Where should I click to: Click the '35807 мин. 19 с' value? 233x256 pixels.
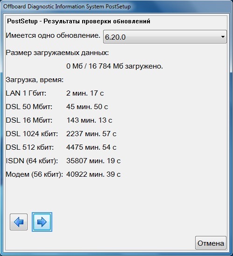[93, 161]
